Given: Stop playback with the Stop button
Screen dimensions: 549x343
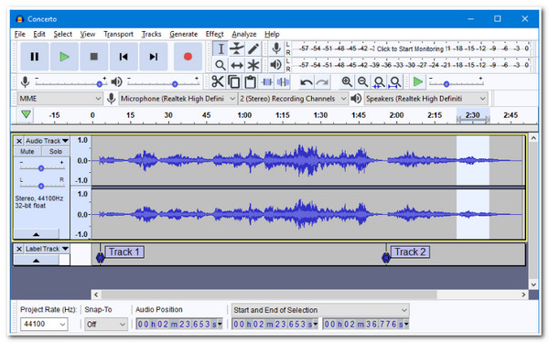Looking at the screenshot, I should point(94,57).
